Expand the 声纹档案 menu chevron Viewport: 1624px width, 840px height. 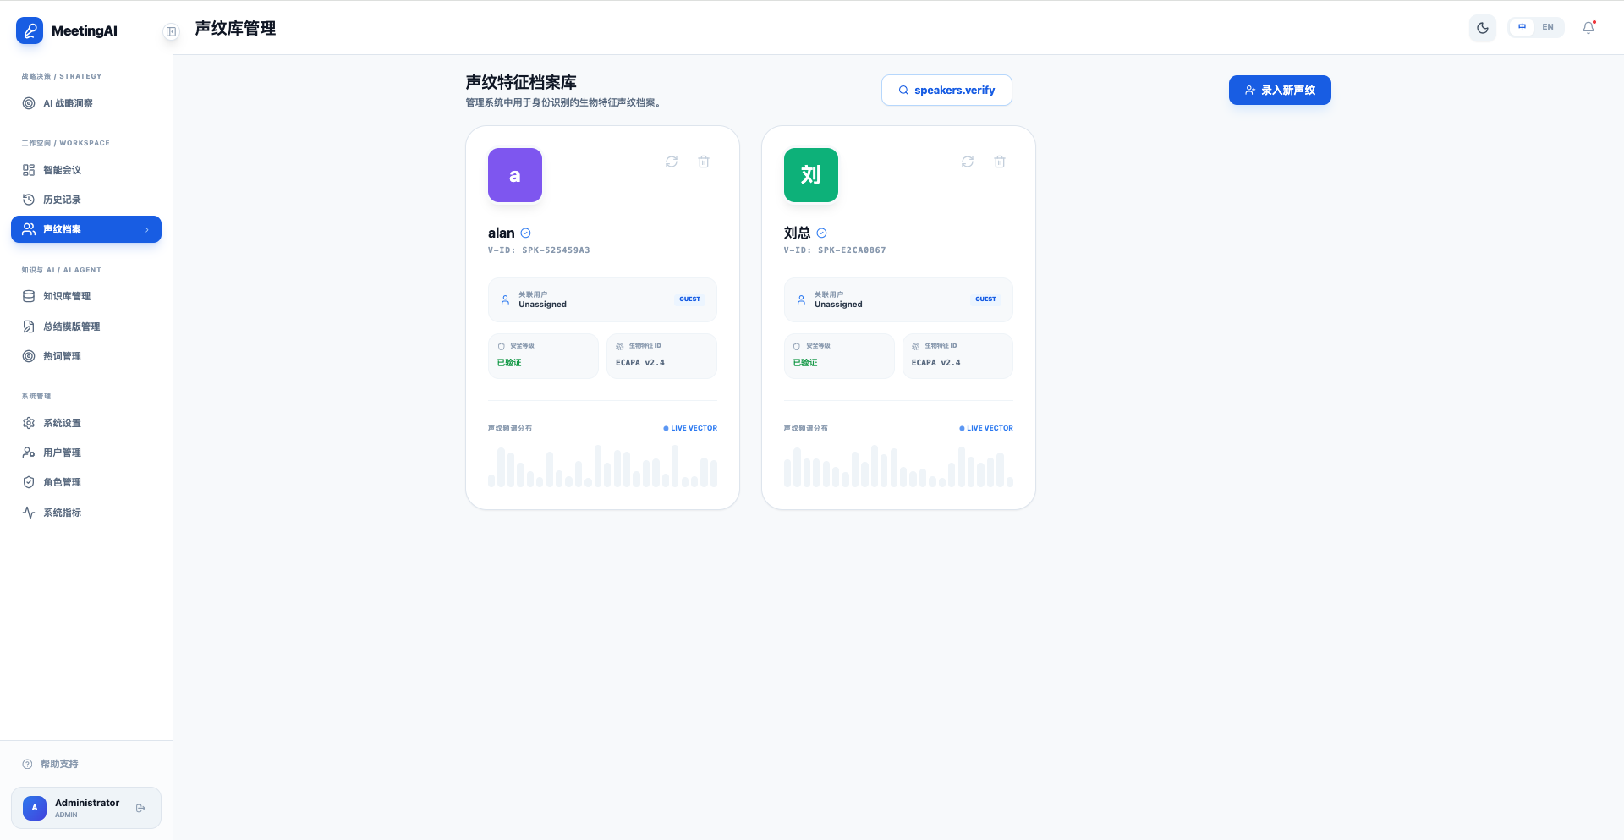point(147,230)
